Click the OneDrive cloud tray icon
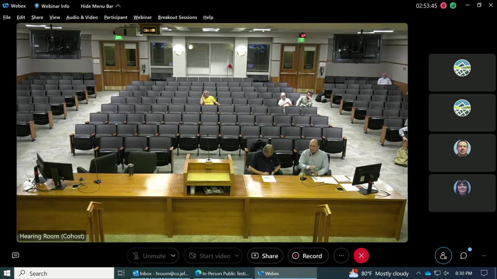Image resolution: width=497 pixels, height=279 pixels. click(x=428, y=273)
